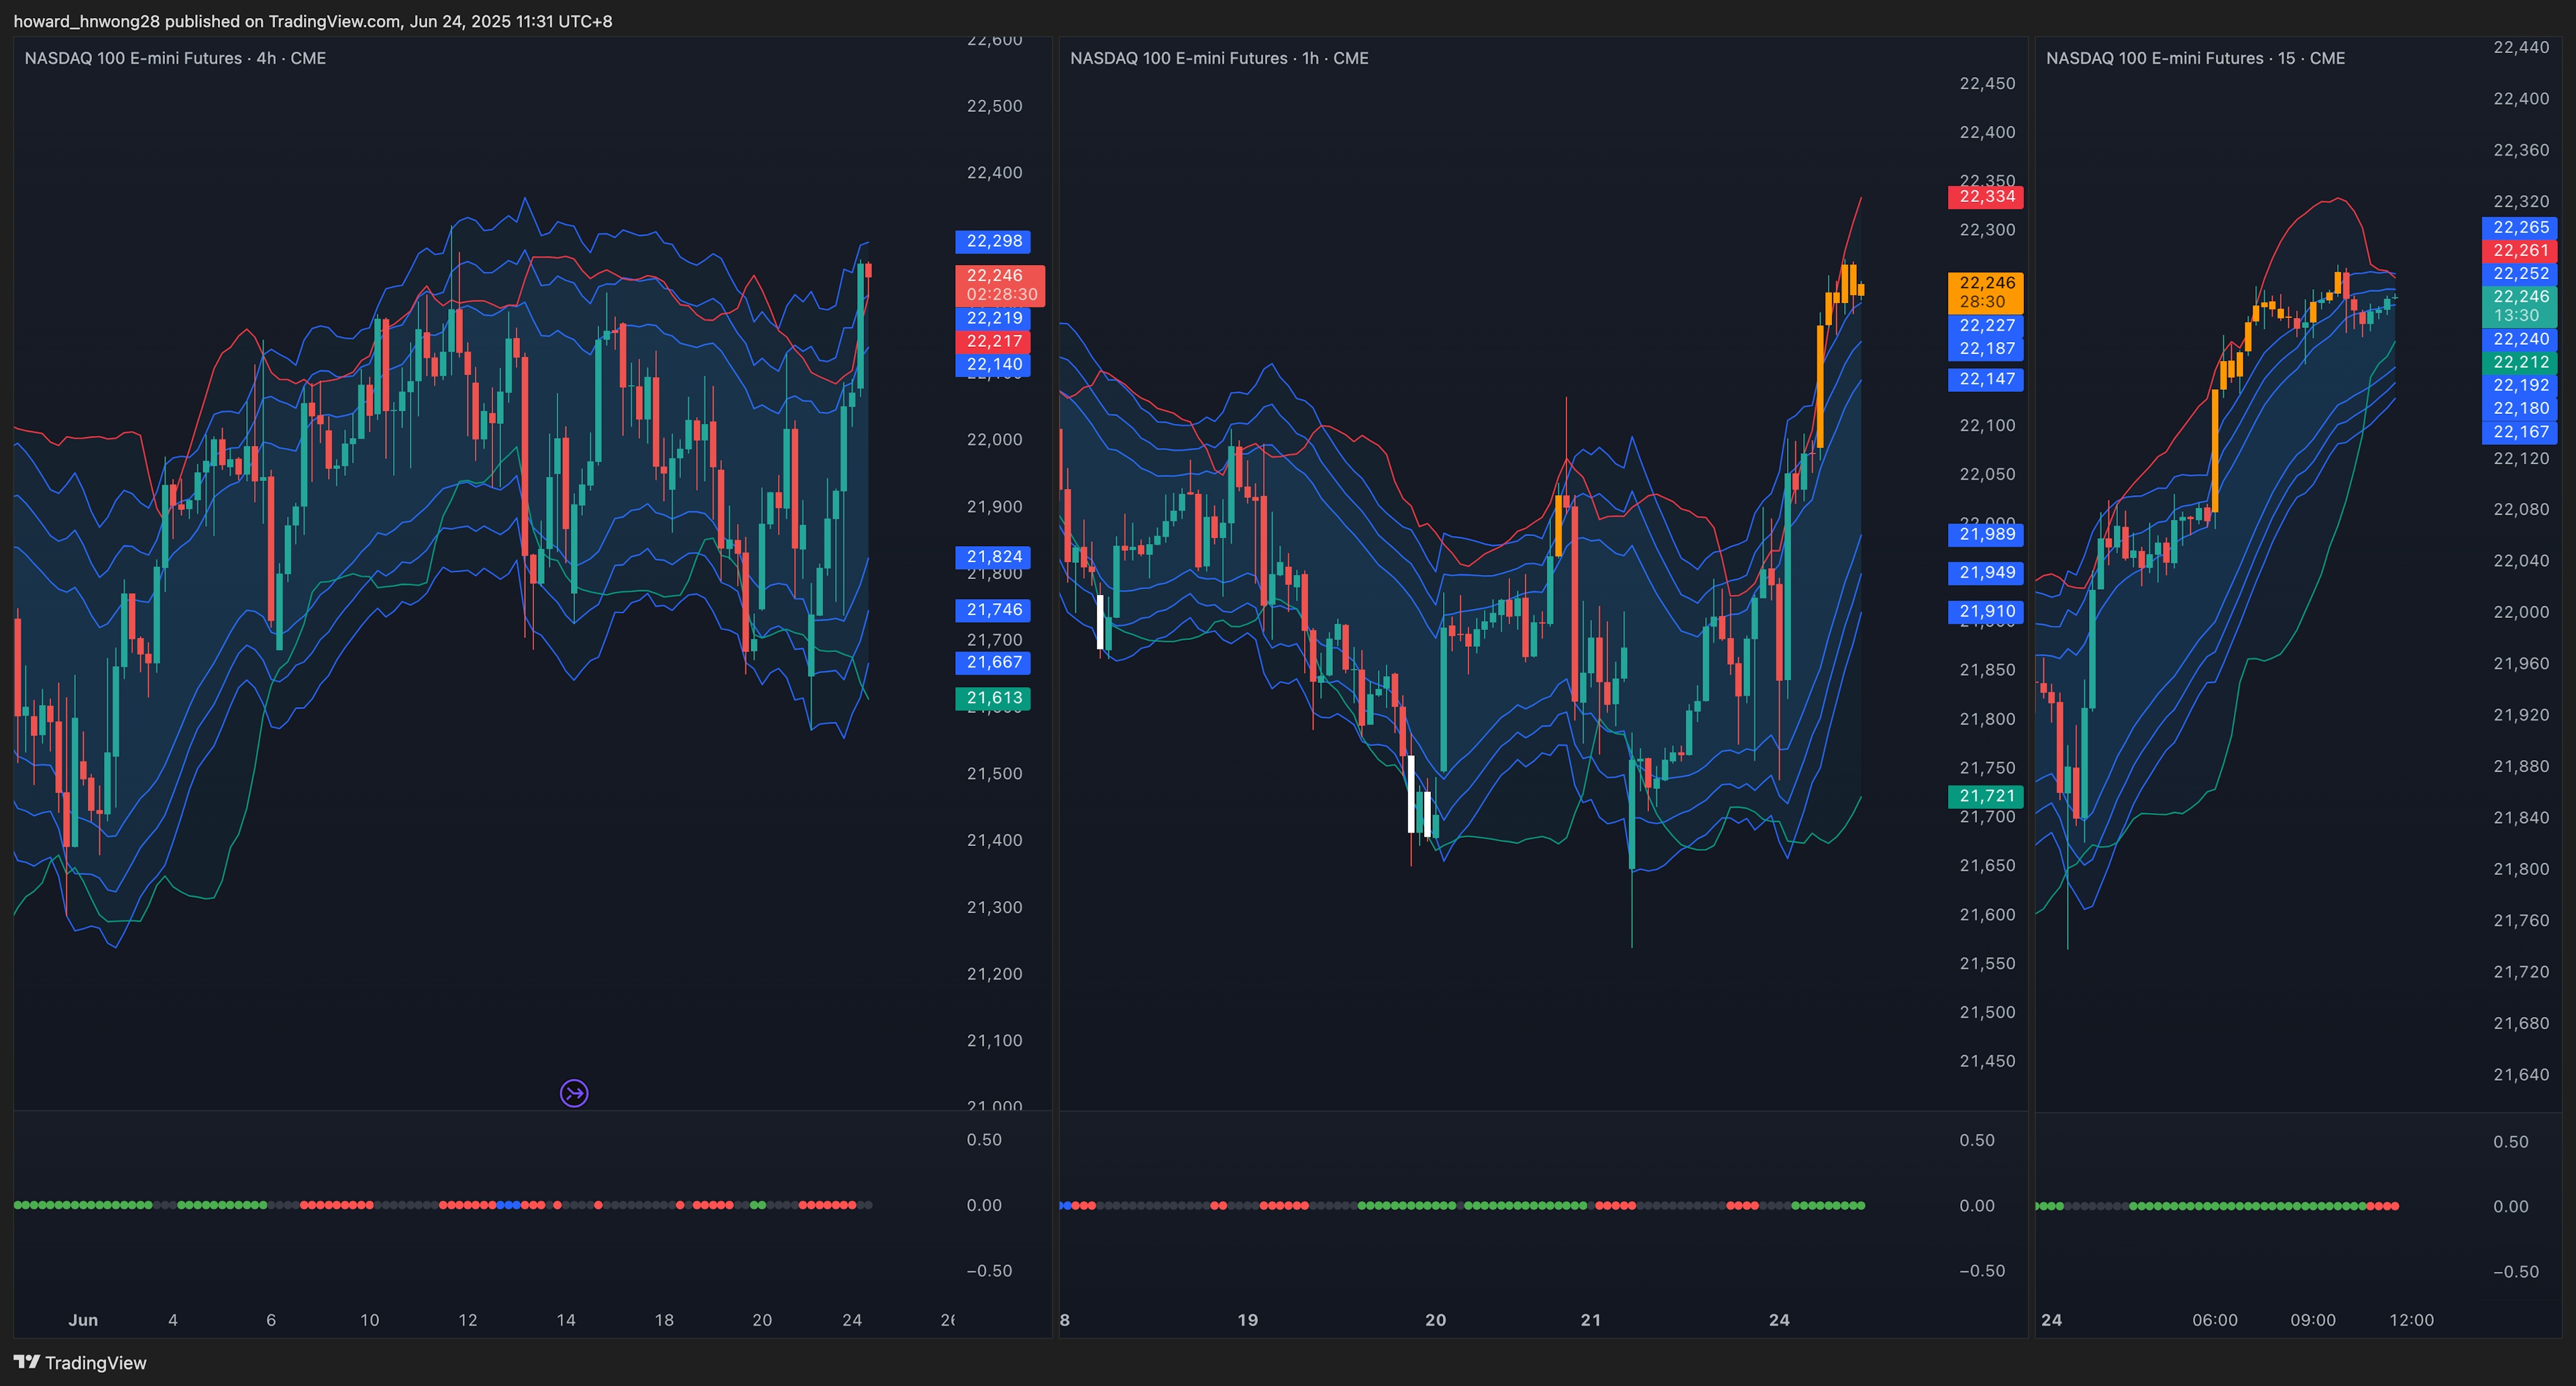Click the 21,746 blue price label on 4h chart
The image size is (2576, 1386).
(x=993, y=610)
